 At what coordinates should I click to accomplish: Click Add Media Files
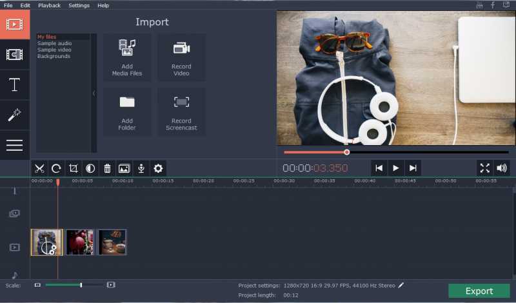tap(127, 57)
